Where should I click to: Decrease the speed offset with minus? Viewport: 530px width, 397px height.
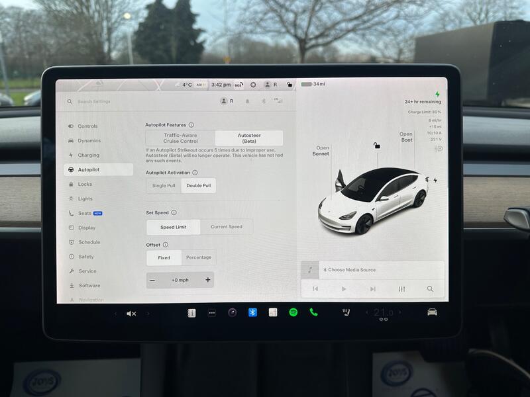click(152, 280)
